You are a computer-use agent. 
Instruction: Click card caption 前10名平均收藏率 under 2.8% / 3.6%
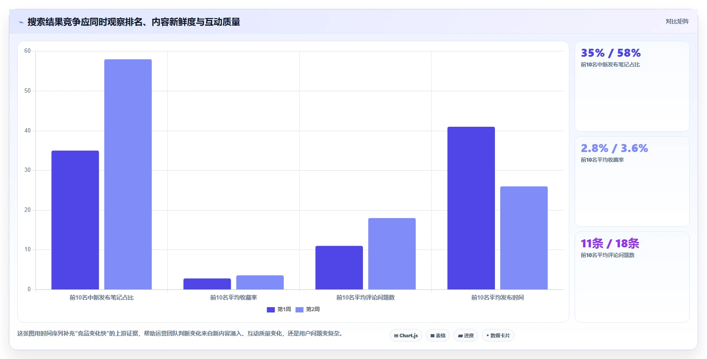pyautogui.click(x=602, y=160)
